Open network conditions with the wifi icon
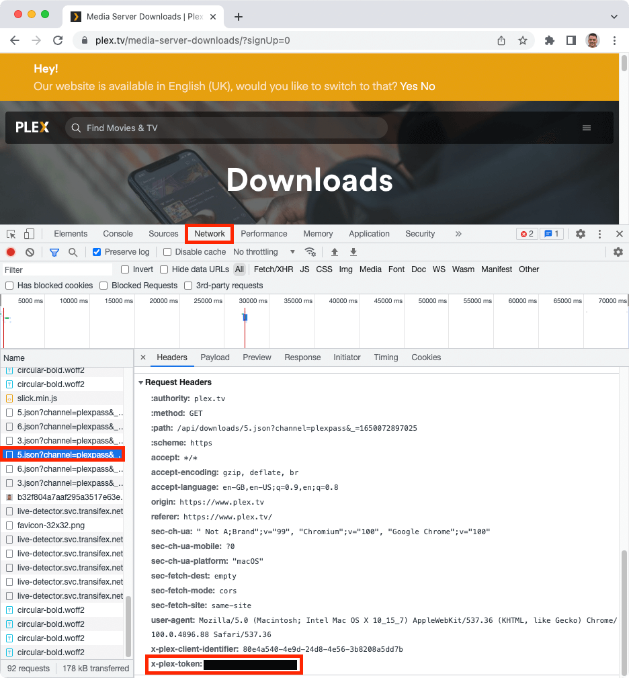Viewport: 629px width, 678px height. (x=310, y=251)
